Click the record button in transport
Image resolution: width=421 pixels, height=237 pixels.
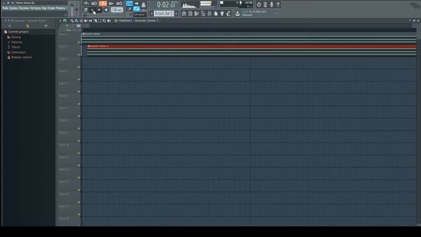click(107, 10)
